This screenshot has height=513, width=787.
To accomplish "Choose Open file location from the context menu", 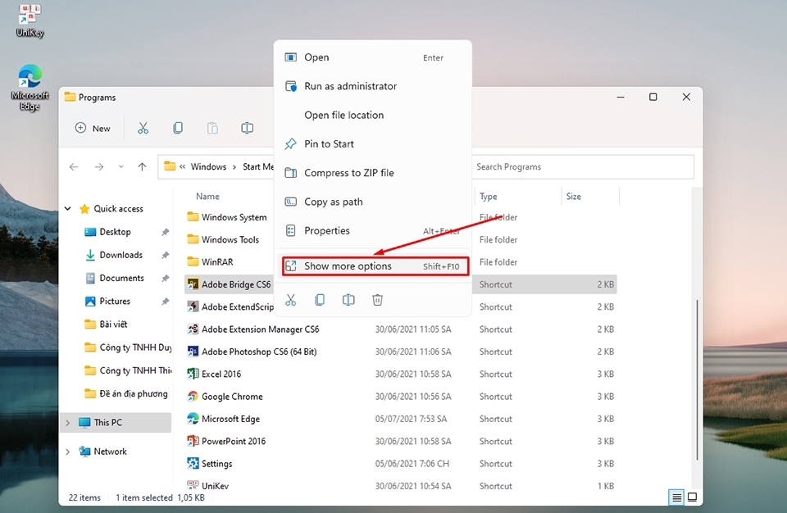I will tap(343, 115).
